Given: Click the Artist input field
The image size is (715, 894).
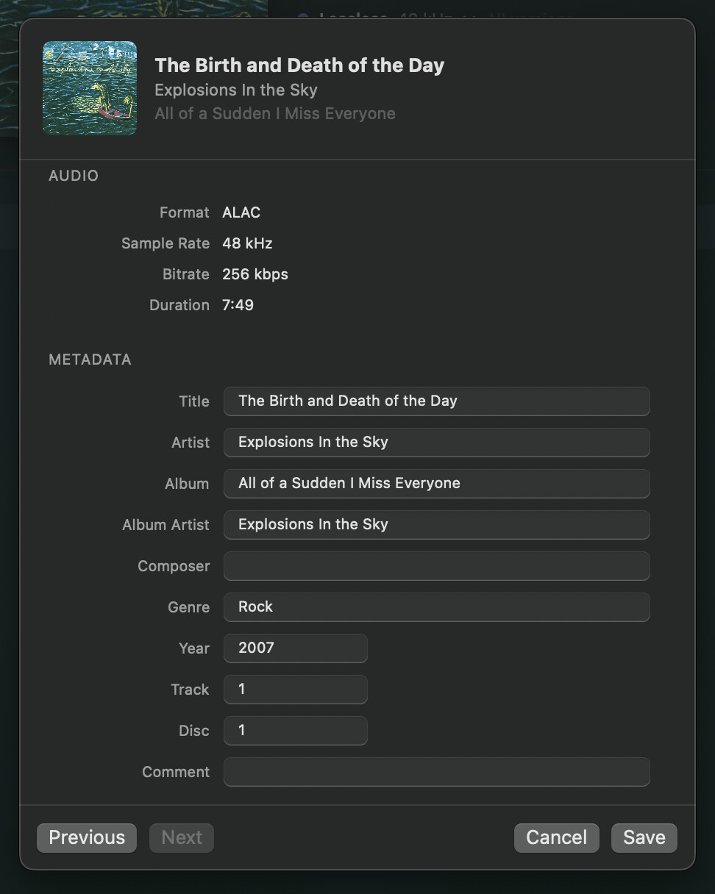Looking at the screenshot, I should pyautogui.click(x=437, y=443).
